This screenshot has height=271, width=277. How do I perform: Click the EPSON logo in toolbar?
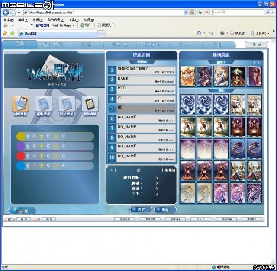point(42,26)
